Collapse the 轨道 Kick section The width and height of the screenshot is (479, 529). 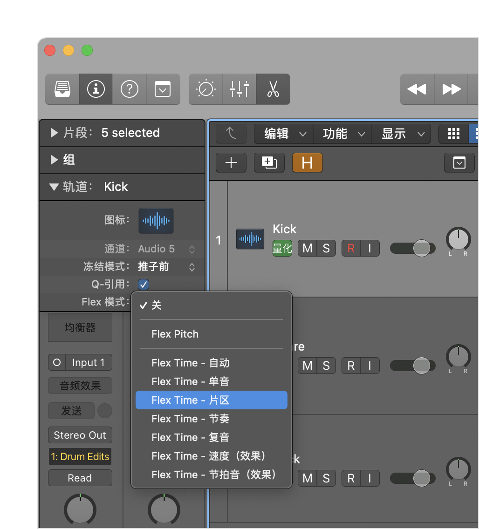54,187
